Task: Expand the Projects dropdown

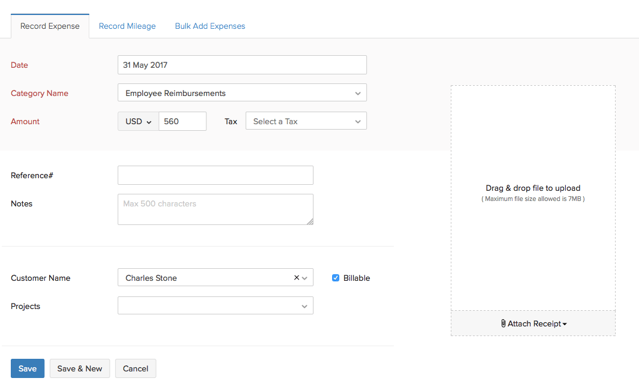Action: pyautogui.click(x=306, y=305)
